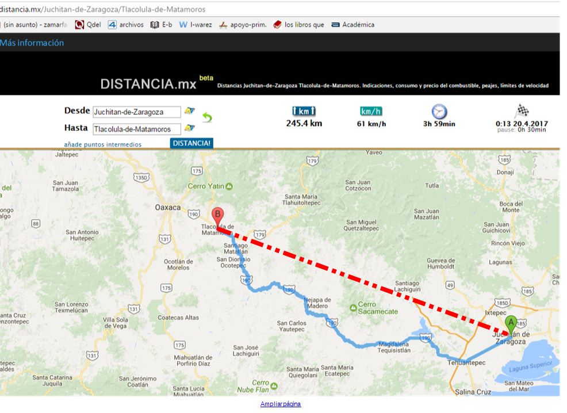Click the Ocotlán de Morelos label
The image size is (567, 413).
pos(178,265)
